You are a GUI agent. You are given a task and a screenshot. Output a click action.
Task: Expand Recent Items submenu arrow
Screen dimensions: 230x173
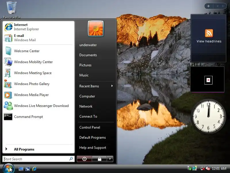112,86
